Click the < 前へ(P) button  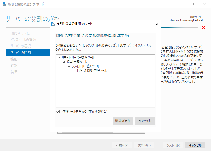(122, 145)
